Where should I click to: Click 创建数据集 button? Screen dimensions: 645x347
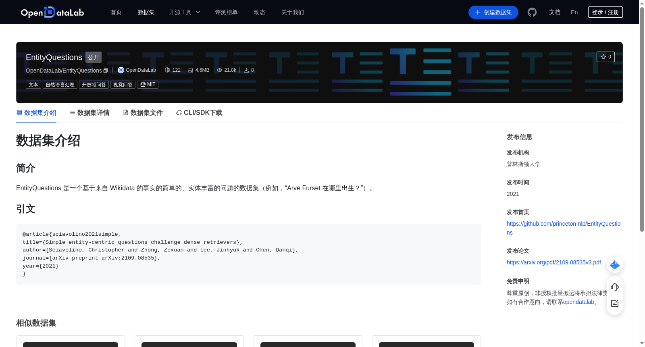[493, 12]
